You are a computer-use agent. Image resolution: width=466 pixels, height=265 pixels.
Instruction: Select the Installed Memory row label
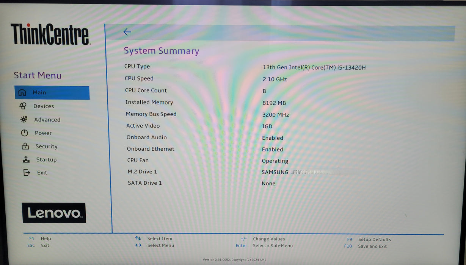click(x=149, y=102)
